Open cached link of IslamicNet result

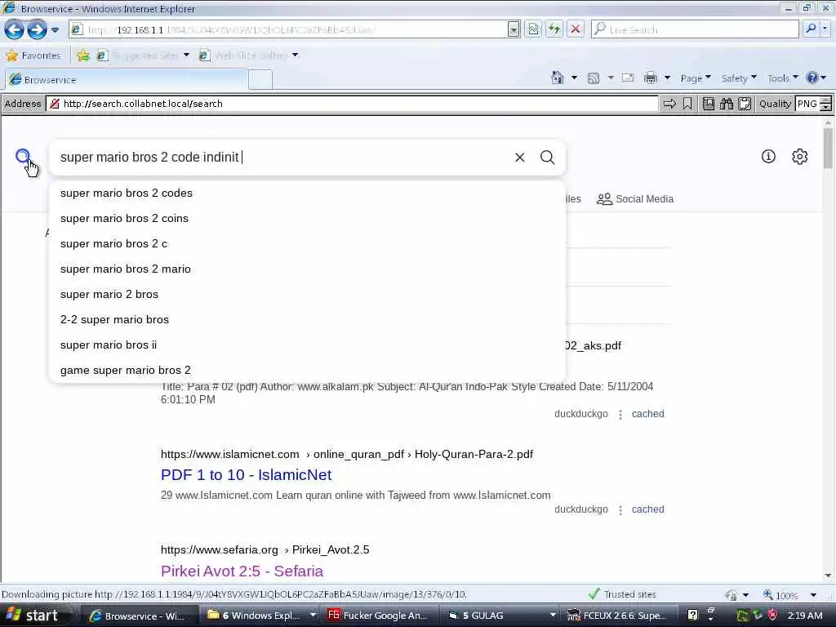(x=647, y=509)
